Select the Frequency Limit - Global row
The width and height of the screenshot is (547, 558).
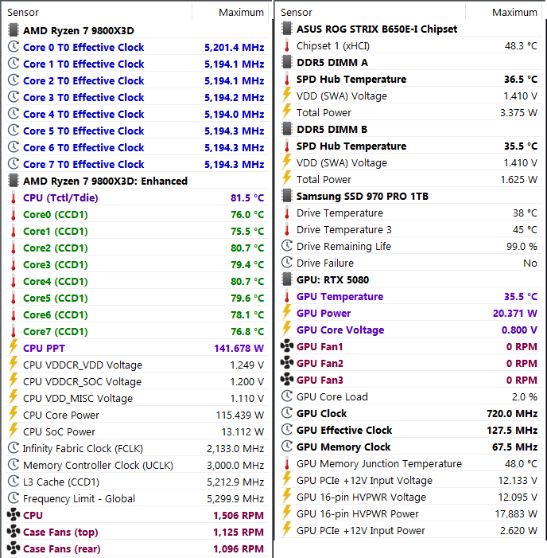tap(138, 499)
